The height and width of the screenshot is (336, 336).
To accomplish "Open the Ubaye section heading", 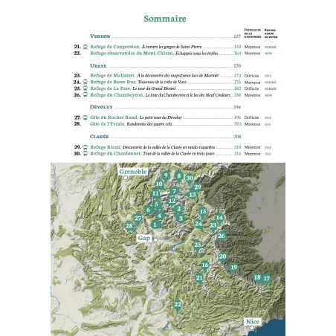I will coord(98,66).
